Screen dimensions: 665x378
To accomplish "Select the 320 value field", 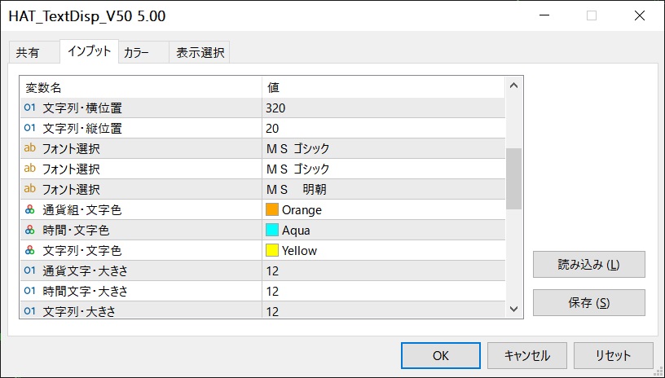I will 383,108.
